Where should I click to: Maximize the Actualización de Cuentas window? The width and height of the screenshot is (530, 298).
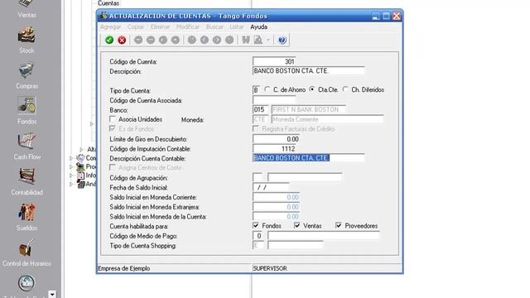pyautogui.click(x=386, y=16)
